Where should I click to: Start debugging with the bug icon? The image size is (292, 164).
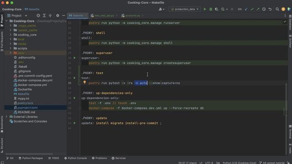211,9
